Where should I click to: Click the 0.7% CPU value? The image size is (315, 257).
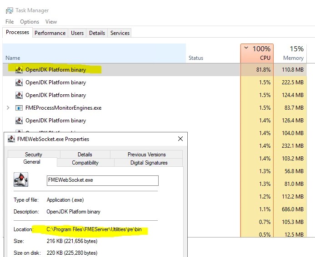(265, 222)
